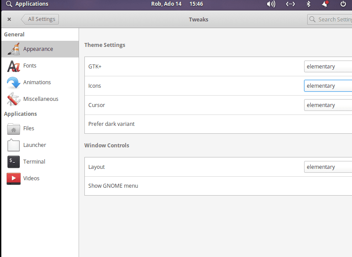Open the notifications bell with red badge
352x257 pixels.
[325, 4]
